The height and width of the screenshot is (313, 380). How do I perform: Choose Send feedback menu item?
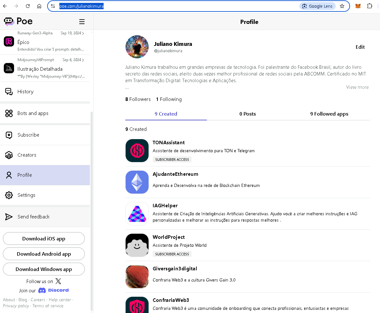click(45, 217)
